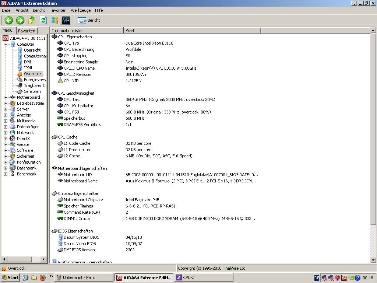This screenshot has height=283, width=377.
Task: Open the Werkzeuge menu
Action: 81,10
